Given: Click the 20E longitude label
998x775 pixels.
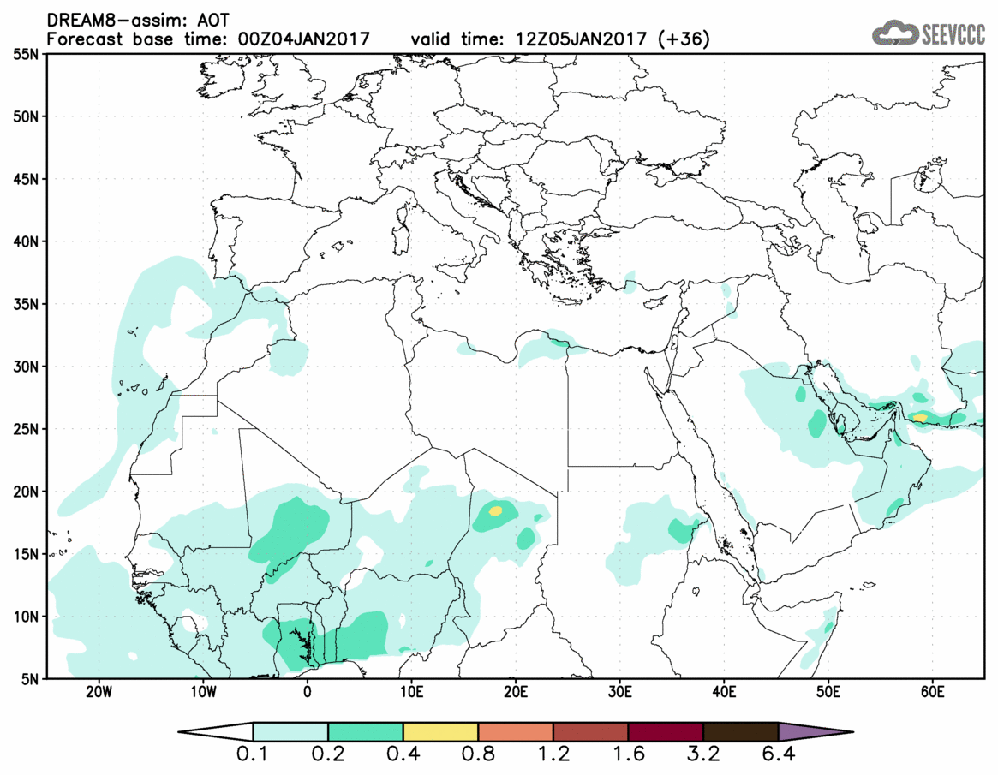Looking at the screenshot, I should click(516, 692).
